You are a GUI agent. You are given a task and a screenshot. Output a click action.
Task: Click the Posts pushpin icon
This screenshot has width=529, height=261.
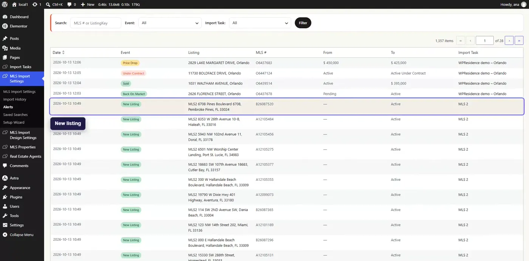click(5, 38)
